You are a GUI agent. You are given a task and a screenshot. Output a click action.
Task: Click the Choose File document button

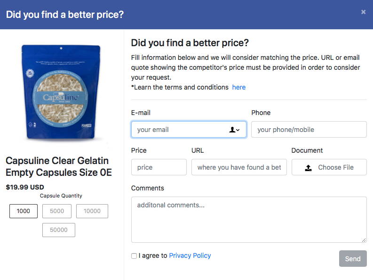point(329,167)
